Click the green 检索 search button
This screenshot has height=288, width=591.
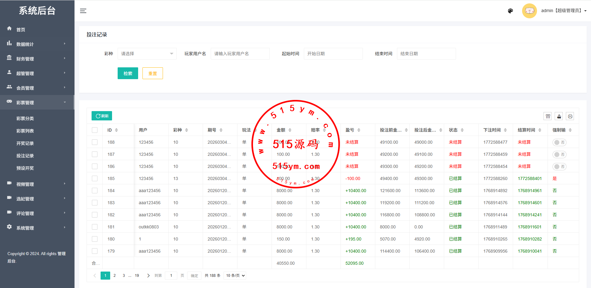[x=128, y=73]
